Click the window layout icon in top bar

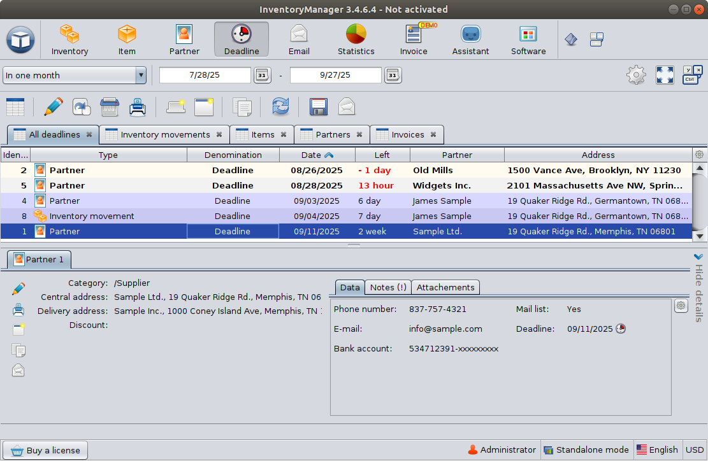[596, 39]
